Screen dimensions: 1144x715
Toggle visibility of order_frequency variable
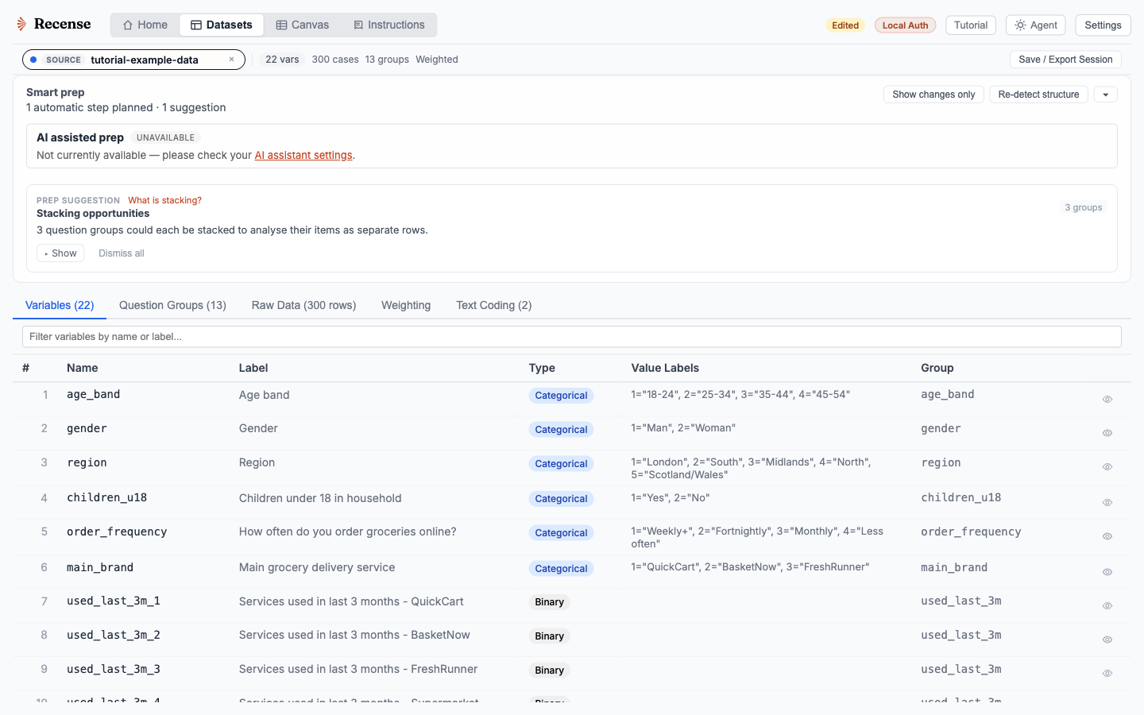pos(1107,536)
